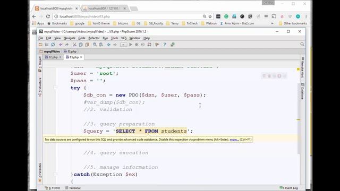340x191 pixels.
Task: Open the File menu
Action: point(41,38)
